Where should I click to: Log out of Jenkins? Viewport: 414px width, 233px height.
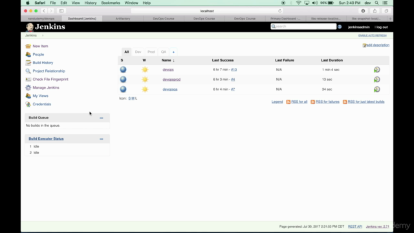click(x=382, y=27)
